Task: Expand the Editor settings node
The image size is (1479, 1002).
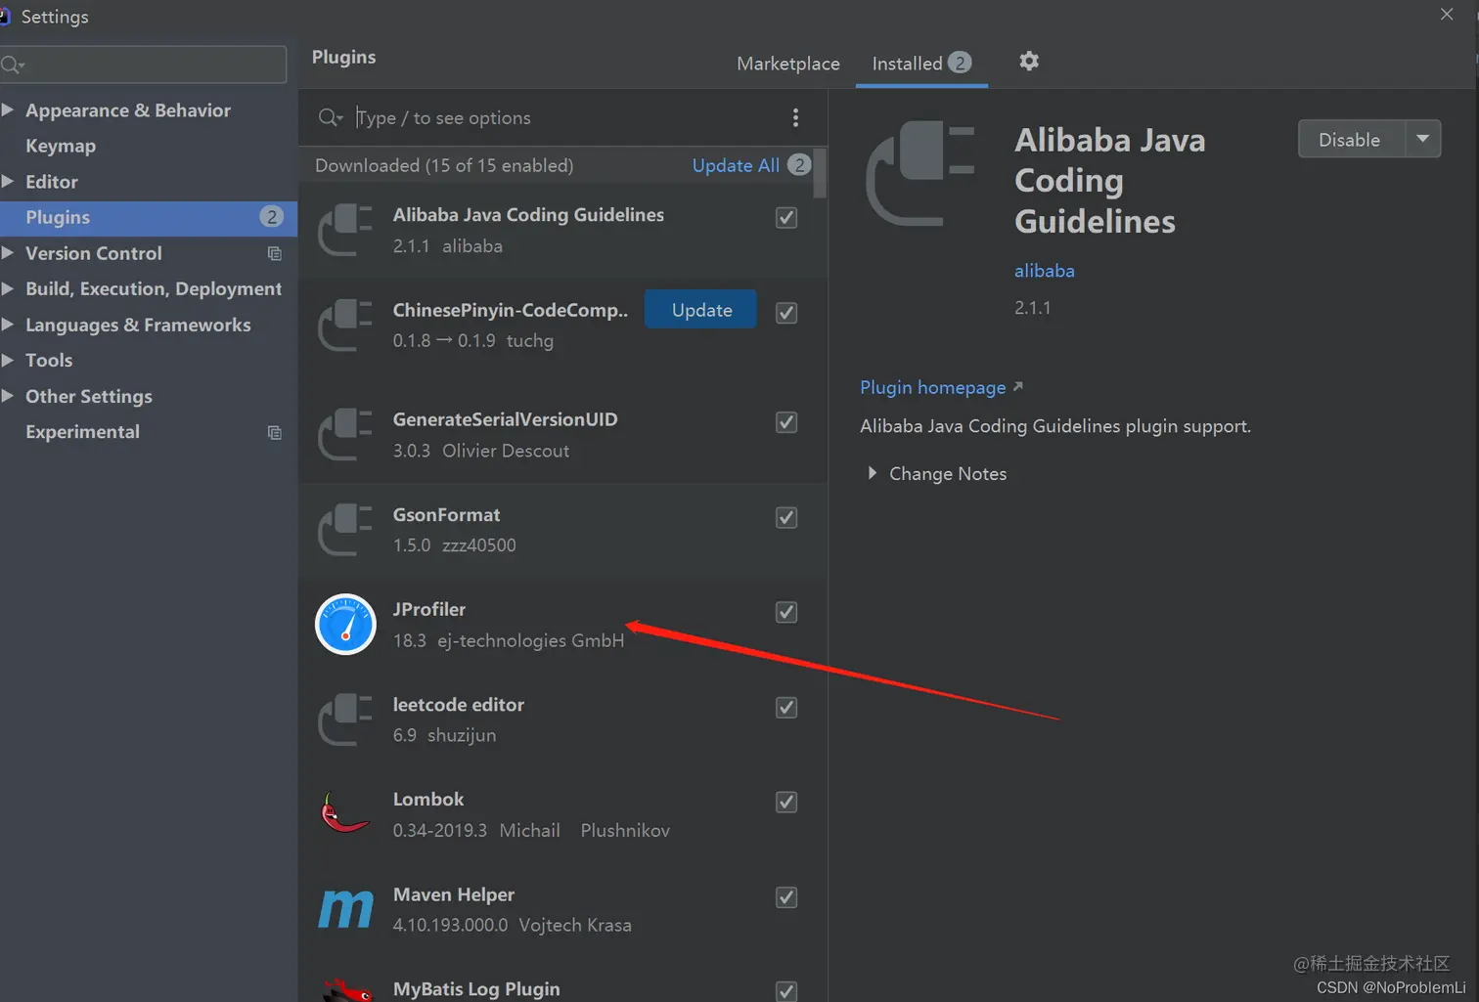Action: 8,181
